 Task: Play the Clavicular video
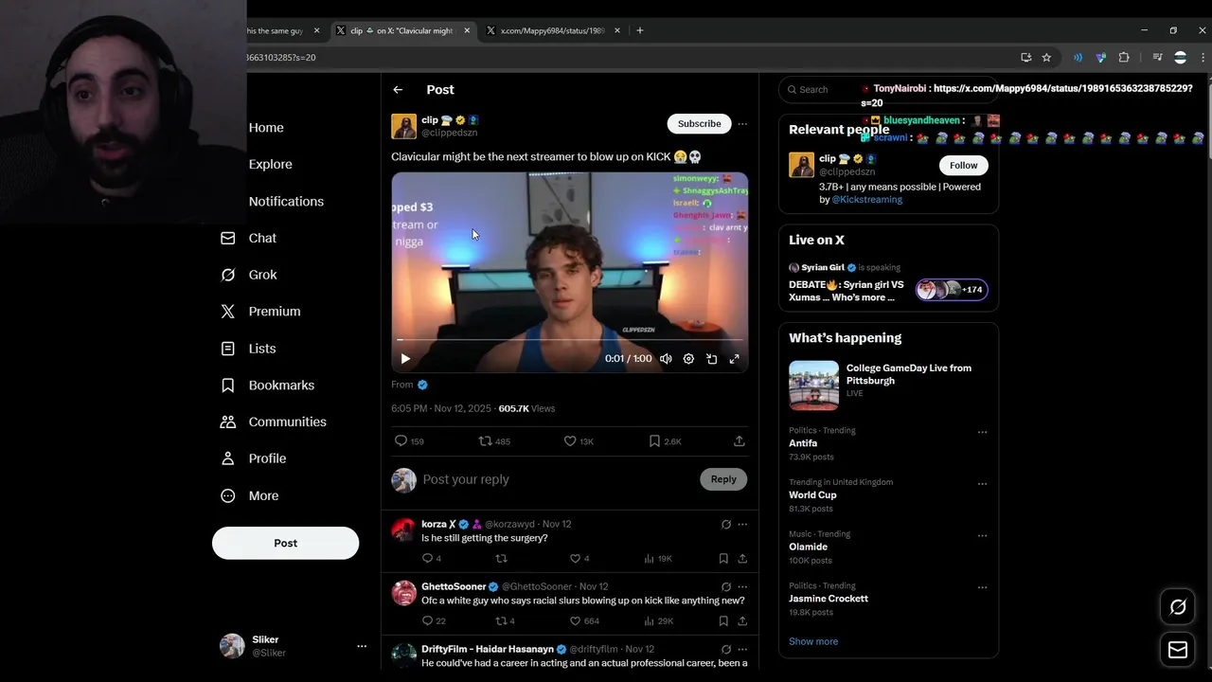coord(405,359)
